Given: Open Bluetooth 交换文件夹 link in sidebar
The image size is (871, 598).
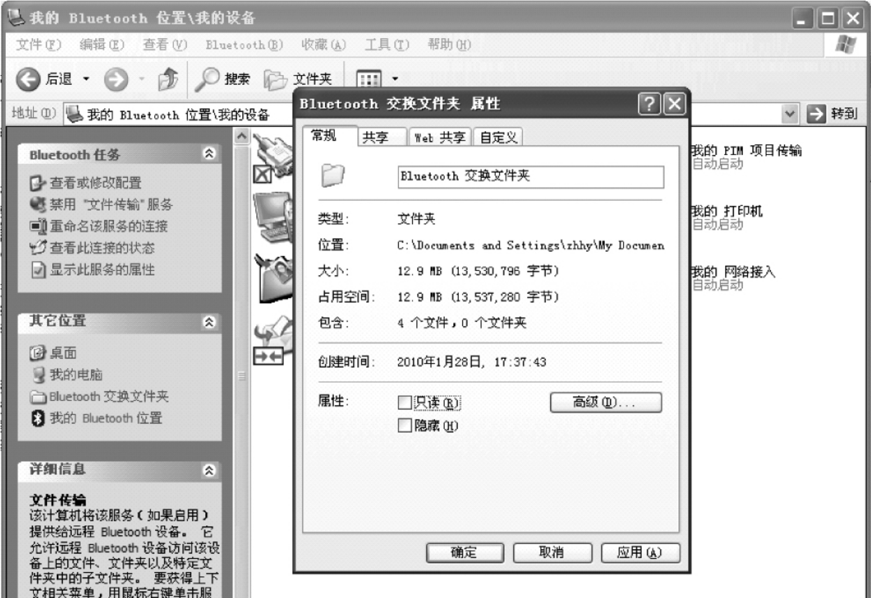Looking at the screenshot, I should click(x=109, y=397).
